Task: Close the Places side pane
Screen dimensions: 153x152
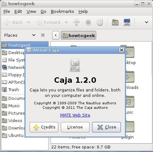Action: (x=43, y=35)
